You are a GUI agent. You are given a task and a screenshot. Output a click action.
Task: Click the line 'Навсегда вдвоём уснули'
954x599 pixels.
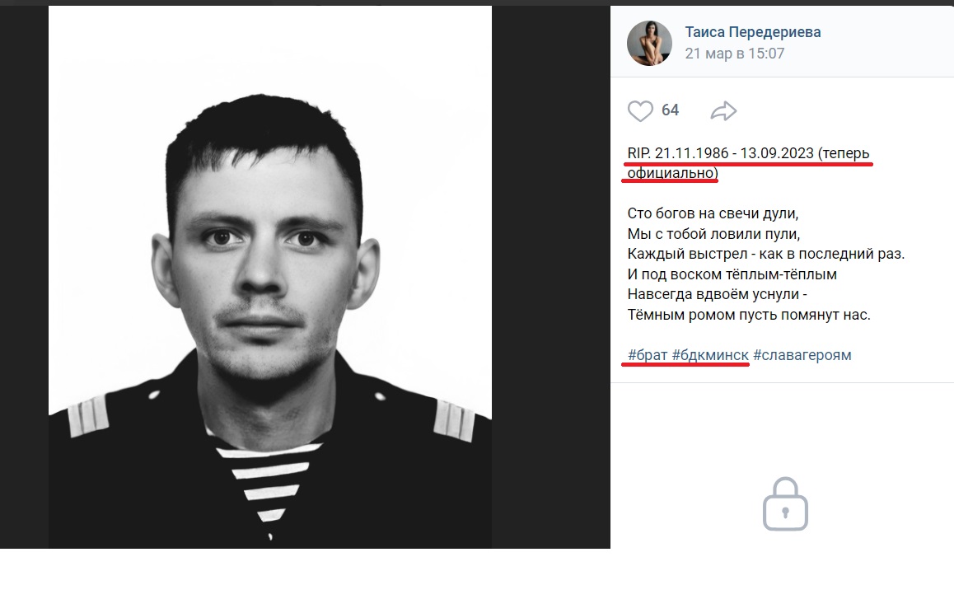pos(717,294)
